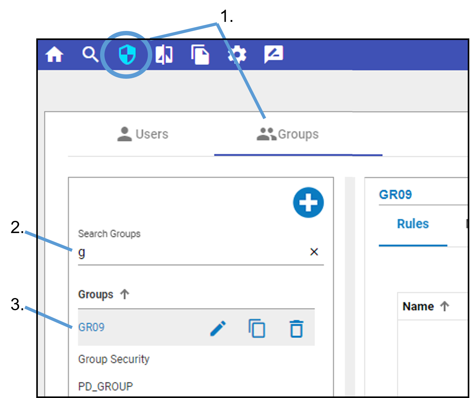
Task: Delete GR09 using the trash icon
Action: point(295,328)
